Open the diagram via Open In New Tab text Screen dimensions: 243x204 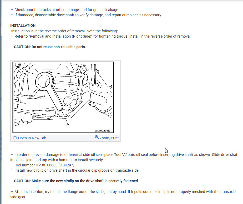32,138
